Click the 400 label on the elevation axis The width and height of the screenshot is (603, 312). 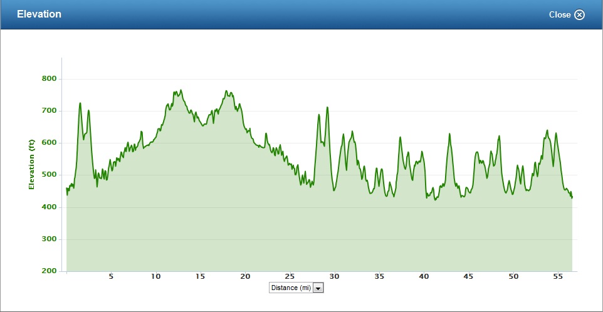point(50,207)
